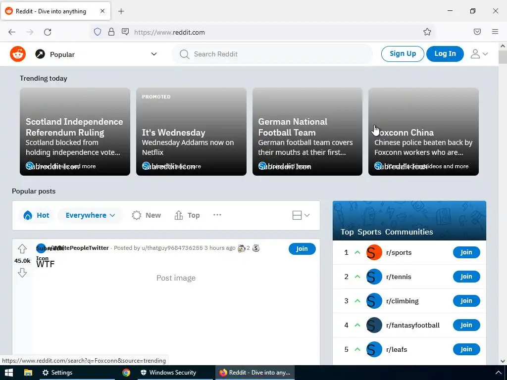This screenshot has height=380, width=507.
Task: Expand the Popular feed dropdown chevron
Action: click(154, 54)
